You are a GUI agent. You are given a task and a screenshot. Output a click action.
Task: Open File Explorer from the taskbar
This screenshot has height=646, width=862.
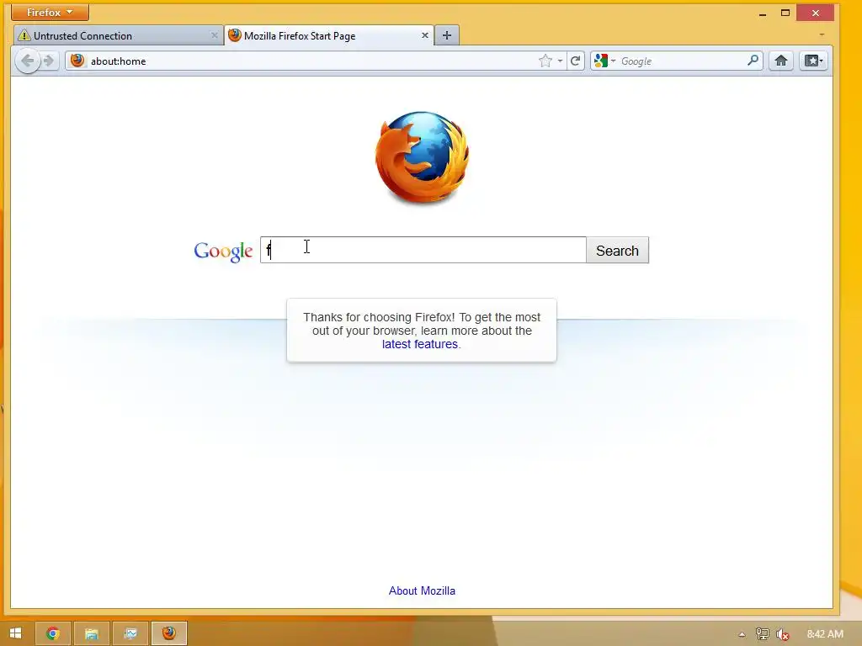coord(91,633)
